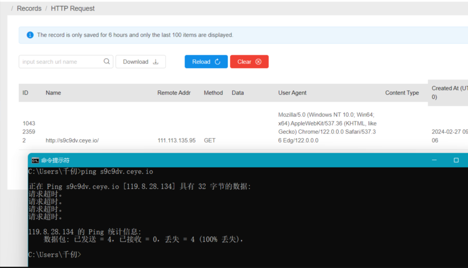Reload the records list
Viewport: 468px width, 268px height.
[206, 62]
